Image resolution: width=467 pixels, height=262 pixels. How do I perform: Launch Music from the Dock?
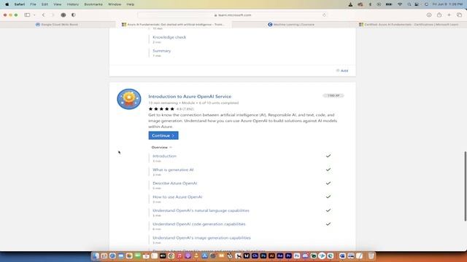tap(180, 255)
